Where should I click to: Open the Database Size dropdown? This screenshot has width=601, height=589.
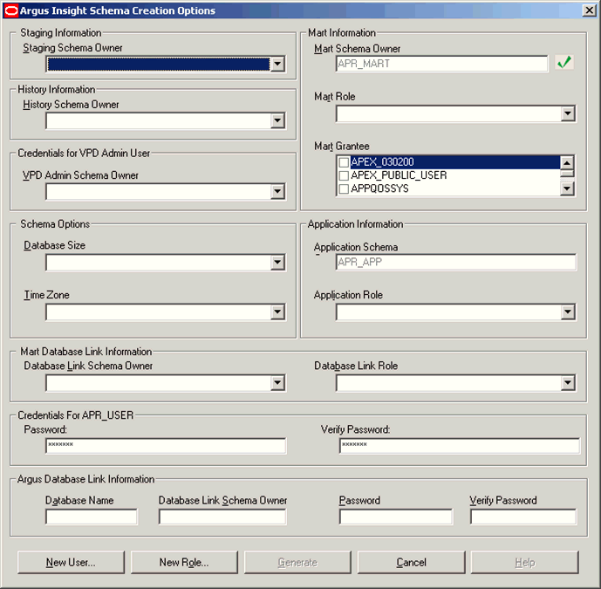[277, 263]
